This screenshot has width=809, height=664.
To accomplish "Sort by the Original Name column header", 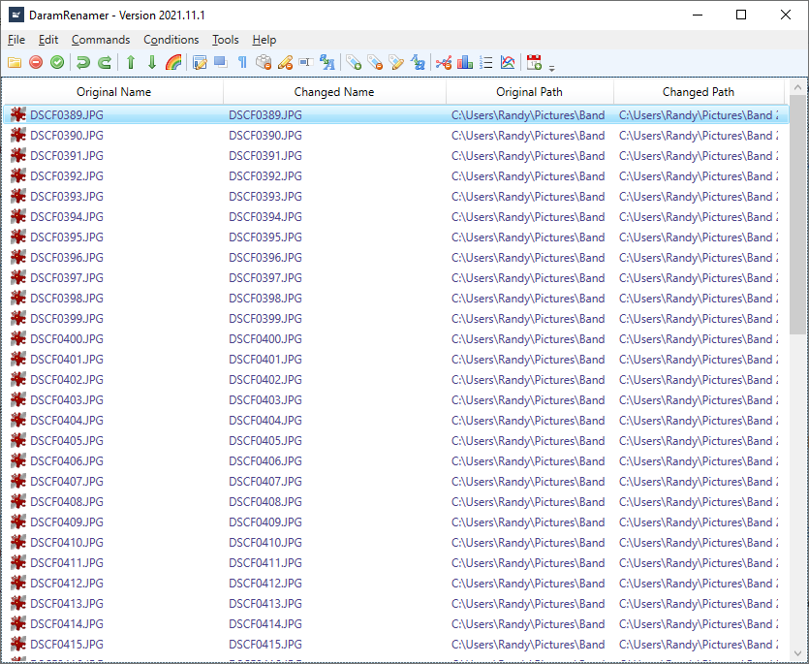I will click(113, 92).
